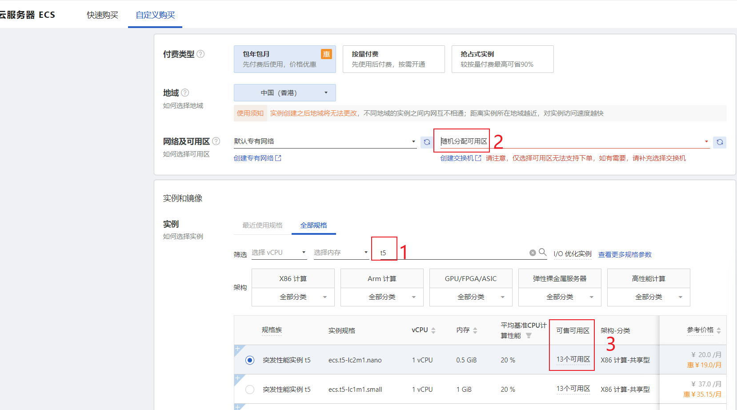The width and height of the screenshot is (737, 410).
Task: Sort the table by 内存
Action: coord(475,330)
